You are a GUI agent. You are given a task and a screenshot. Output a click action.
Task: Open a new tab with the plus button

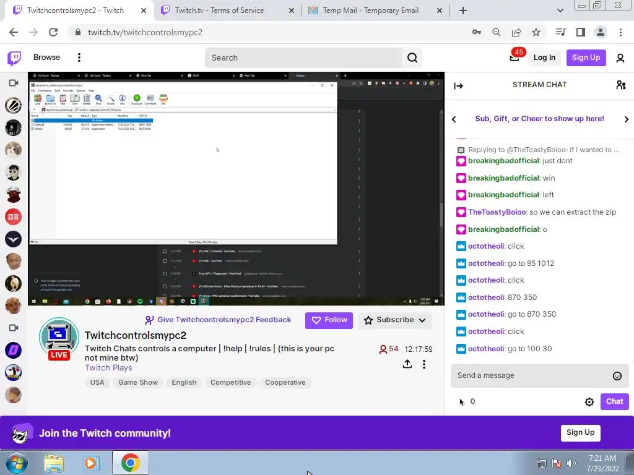(463, 11)
